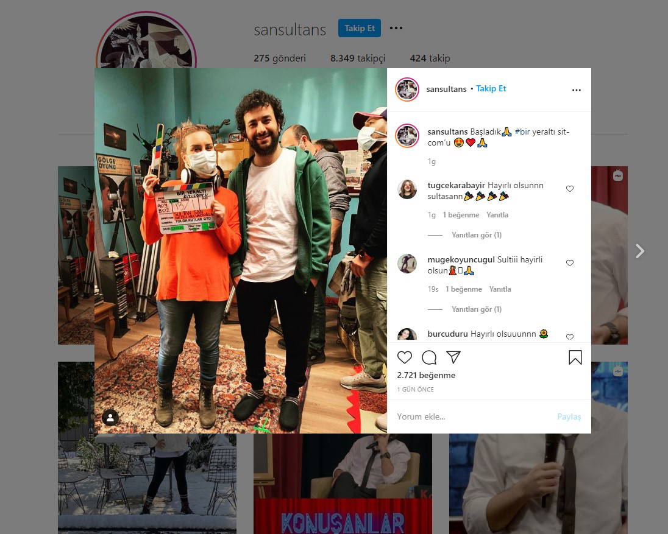Expand replies under mugekoyuncugul's comment
The height and width of the screenshot is (534, 668).
[476, 309]
